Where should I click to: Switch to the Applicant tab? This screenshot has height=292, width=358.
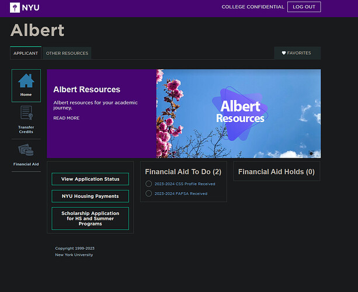pyautogui.click(x=26, y=53)
